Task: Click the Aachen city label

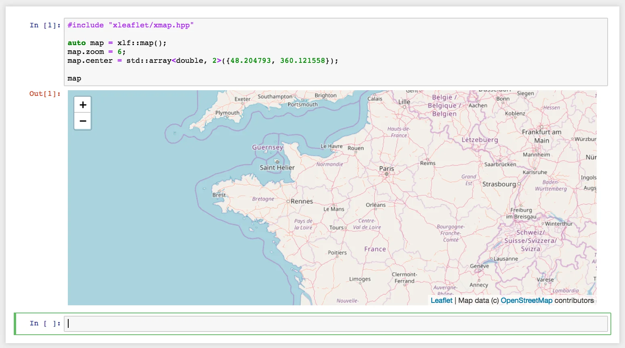Action: (478, 106)
